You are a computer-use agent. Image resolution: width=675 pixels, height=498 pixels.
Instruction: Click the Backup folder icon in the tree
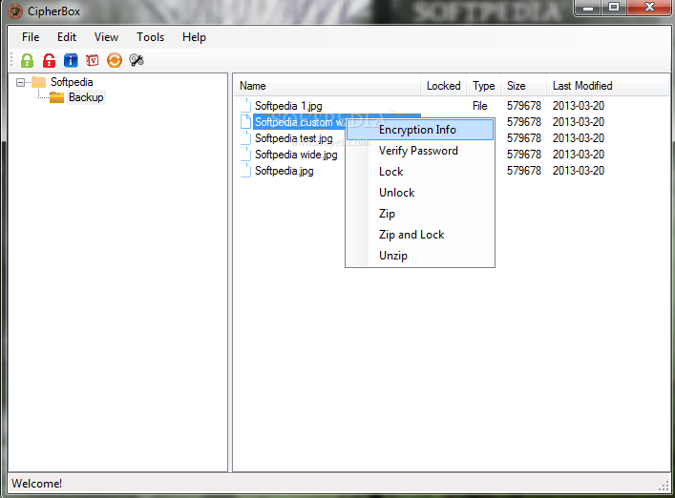56,97
